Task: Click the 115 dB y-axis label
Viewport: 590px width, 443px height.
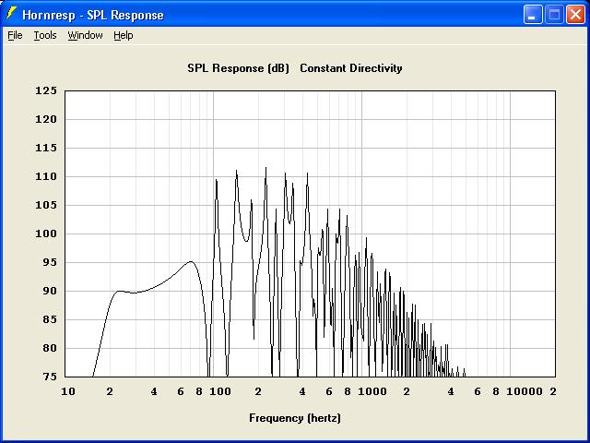Action: point(46,148)
